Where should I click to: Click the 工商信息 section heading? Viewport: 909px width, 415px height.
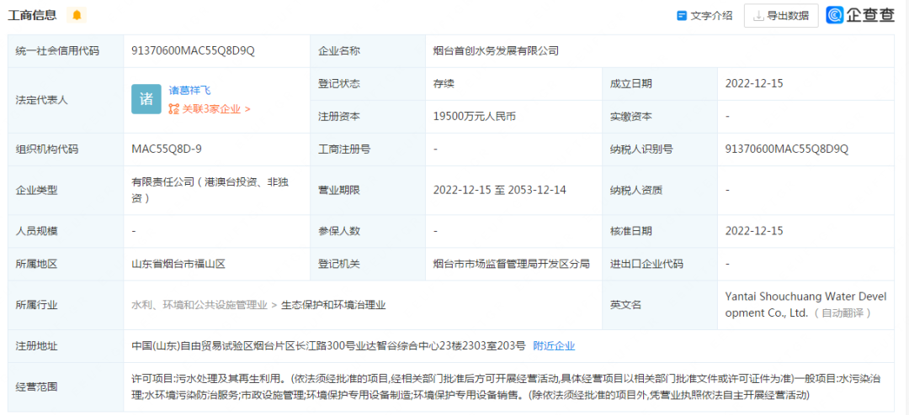point(32,16)
